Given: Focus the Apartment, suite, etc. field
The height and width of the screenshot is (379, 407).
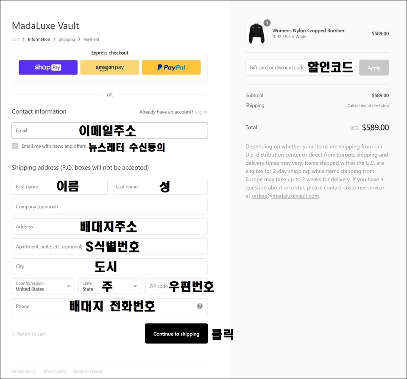Looking at the screenshot, I should (x=109, y=246).
